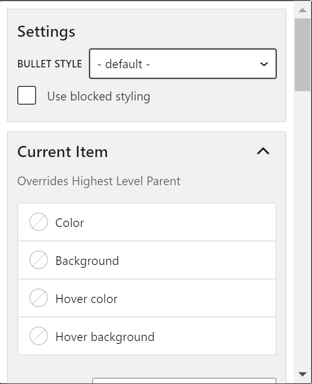Click the empty color circle beside Hover background
This screenshot has height=384, width=312.
pos(38,336)
